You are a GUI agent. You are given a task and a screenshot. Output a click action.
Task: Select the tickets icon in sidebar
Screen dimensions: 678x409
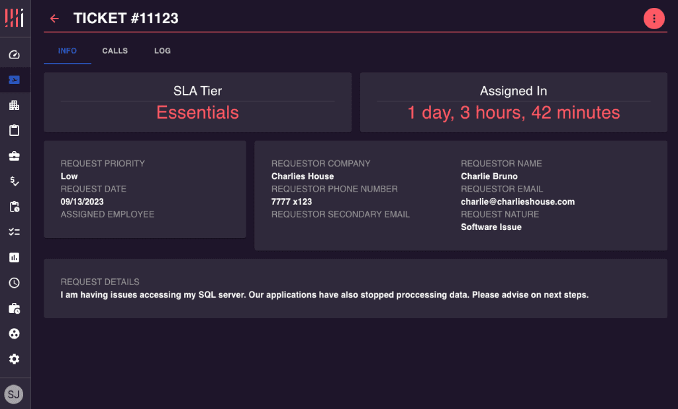coord(15,80)
